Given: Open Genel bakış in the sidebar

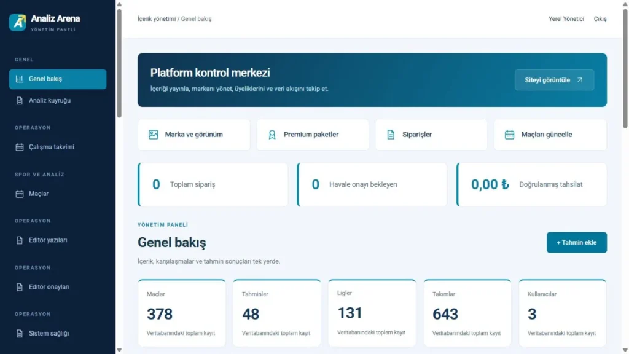Looking at the screenshot, I should click(58, 79).
